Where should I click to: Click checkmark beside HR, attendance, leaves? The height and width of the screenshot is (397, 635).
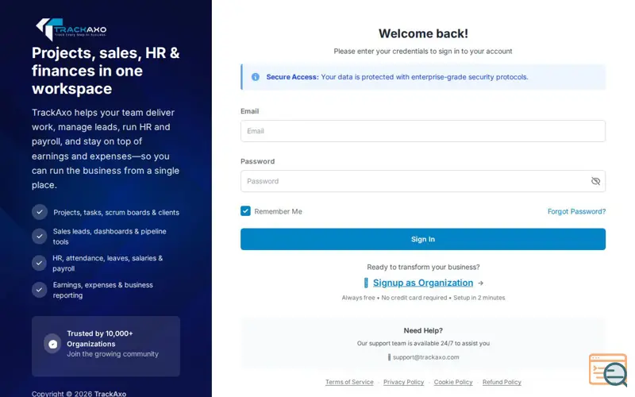click(x=39, y=263)
